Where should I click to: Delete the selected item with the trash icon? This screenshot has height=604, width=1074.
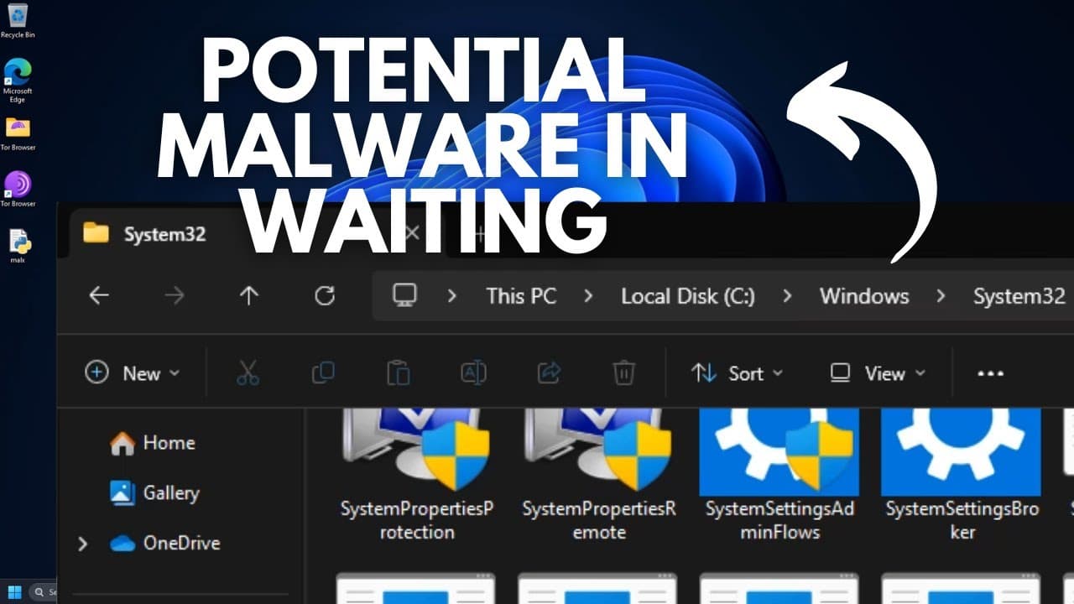pyautogui.click(x=623, y=373)
